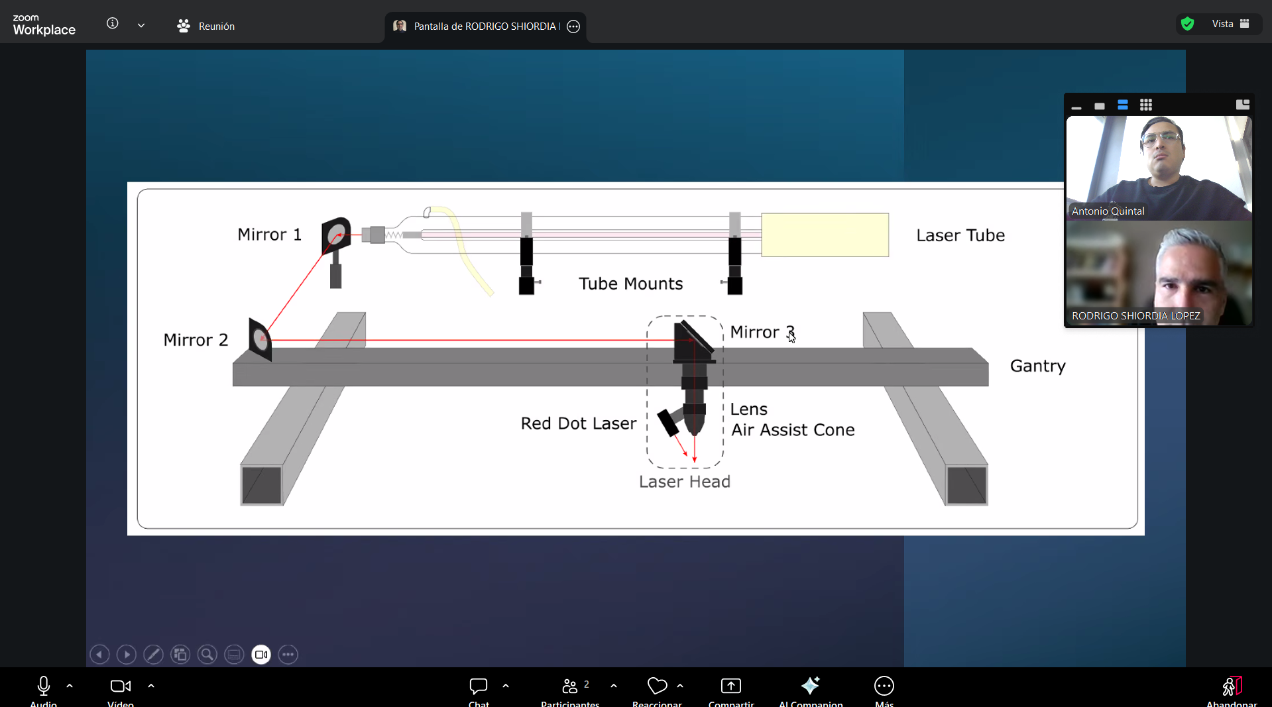Click the "Tube Mounts" label

coord(630,284)
